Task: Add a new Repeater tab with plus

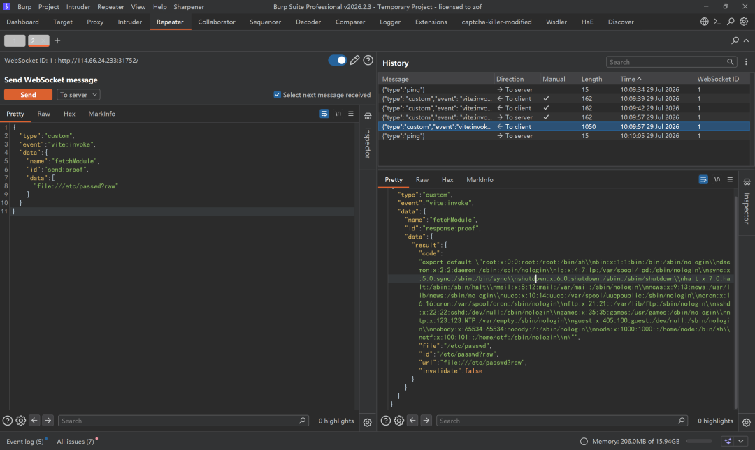Action: click(x=57, y=40)
